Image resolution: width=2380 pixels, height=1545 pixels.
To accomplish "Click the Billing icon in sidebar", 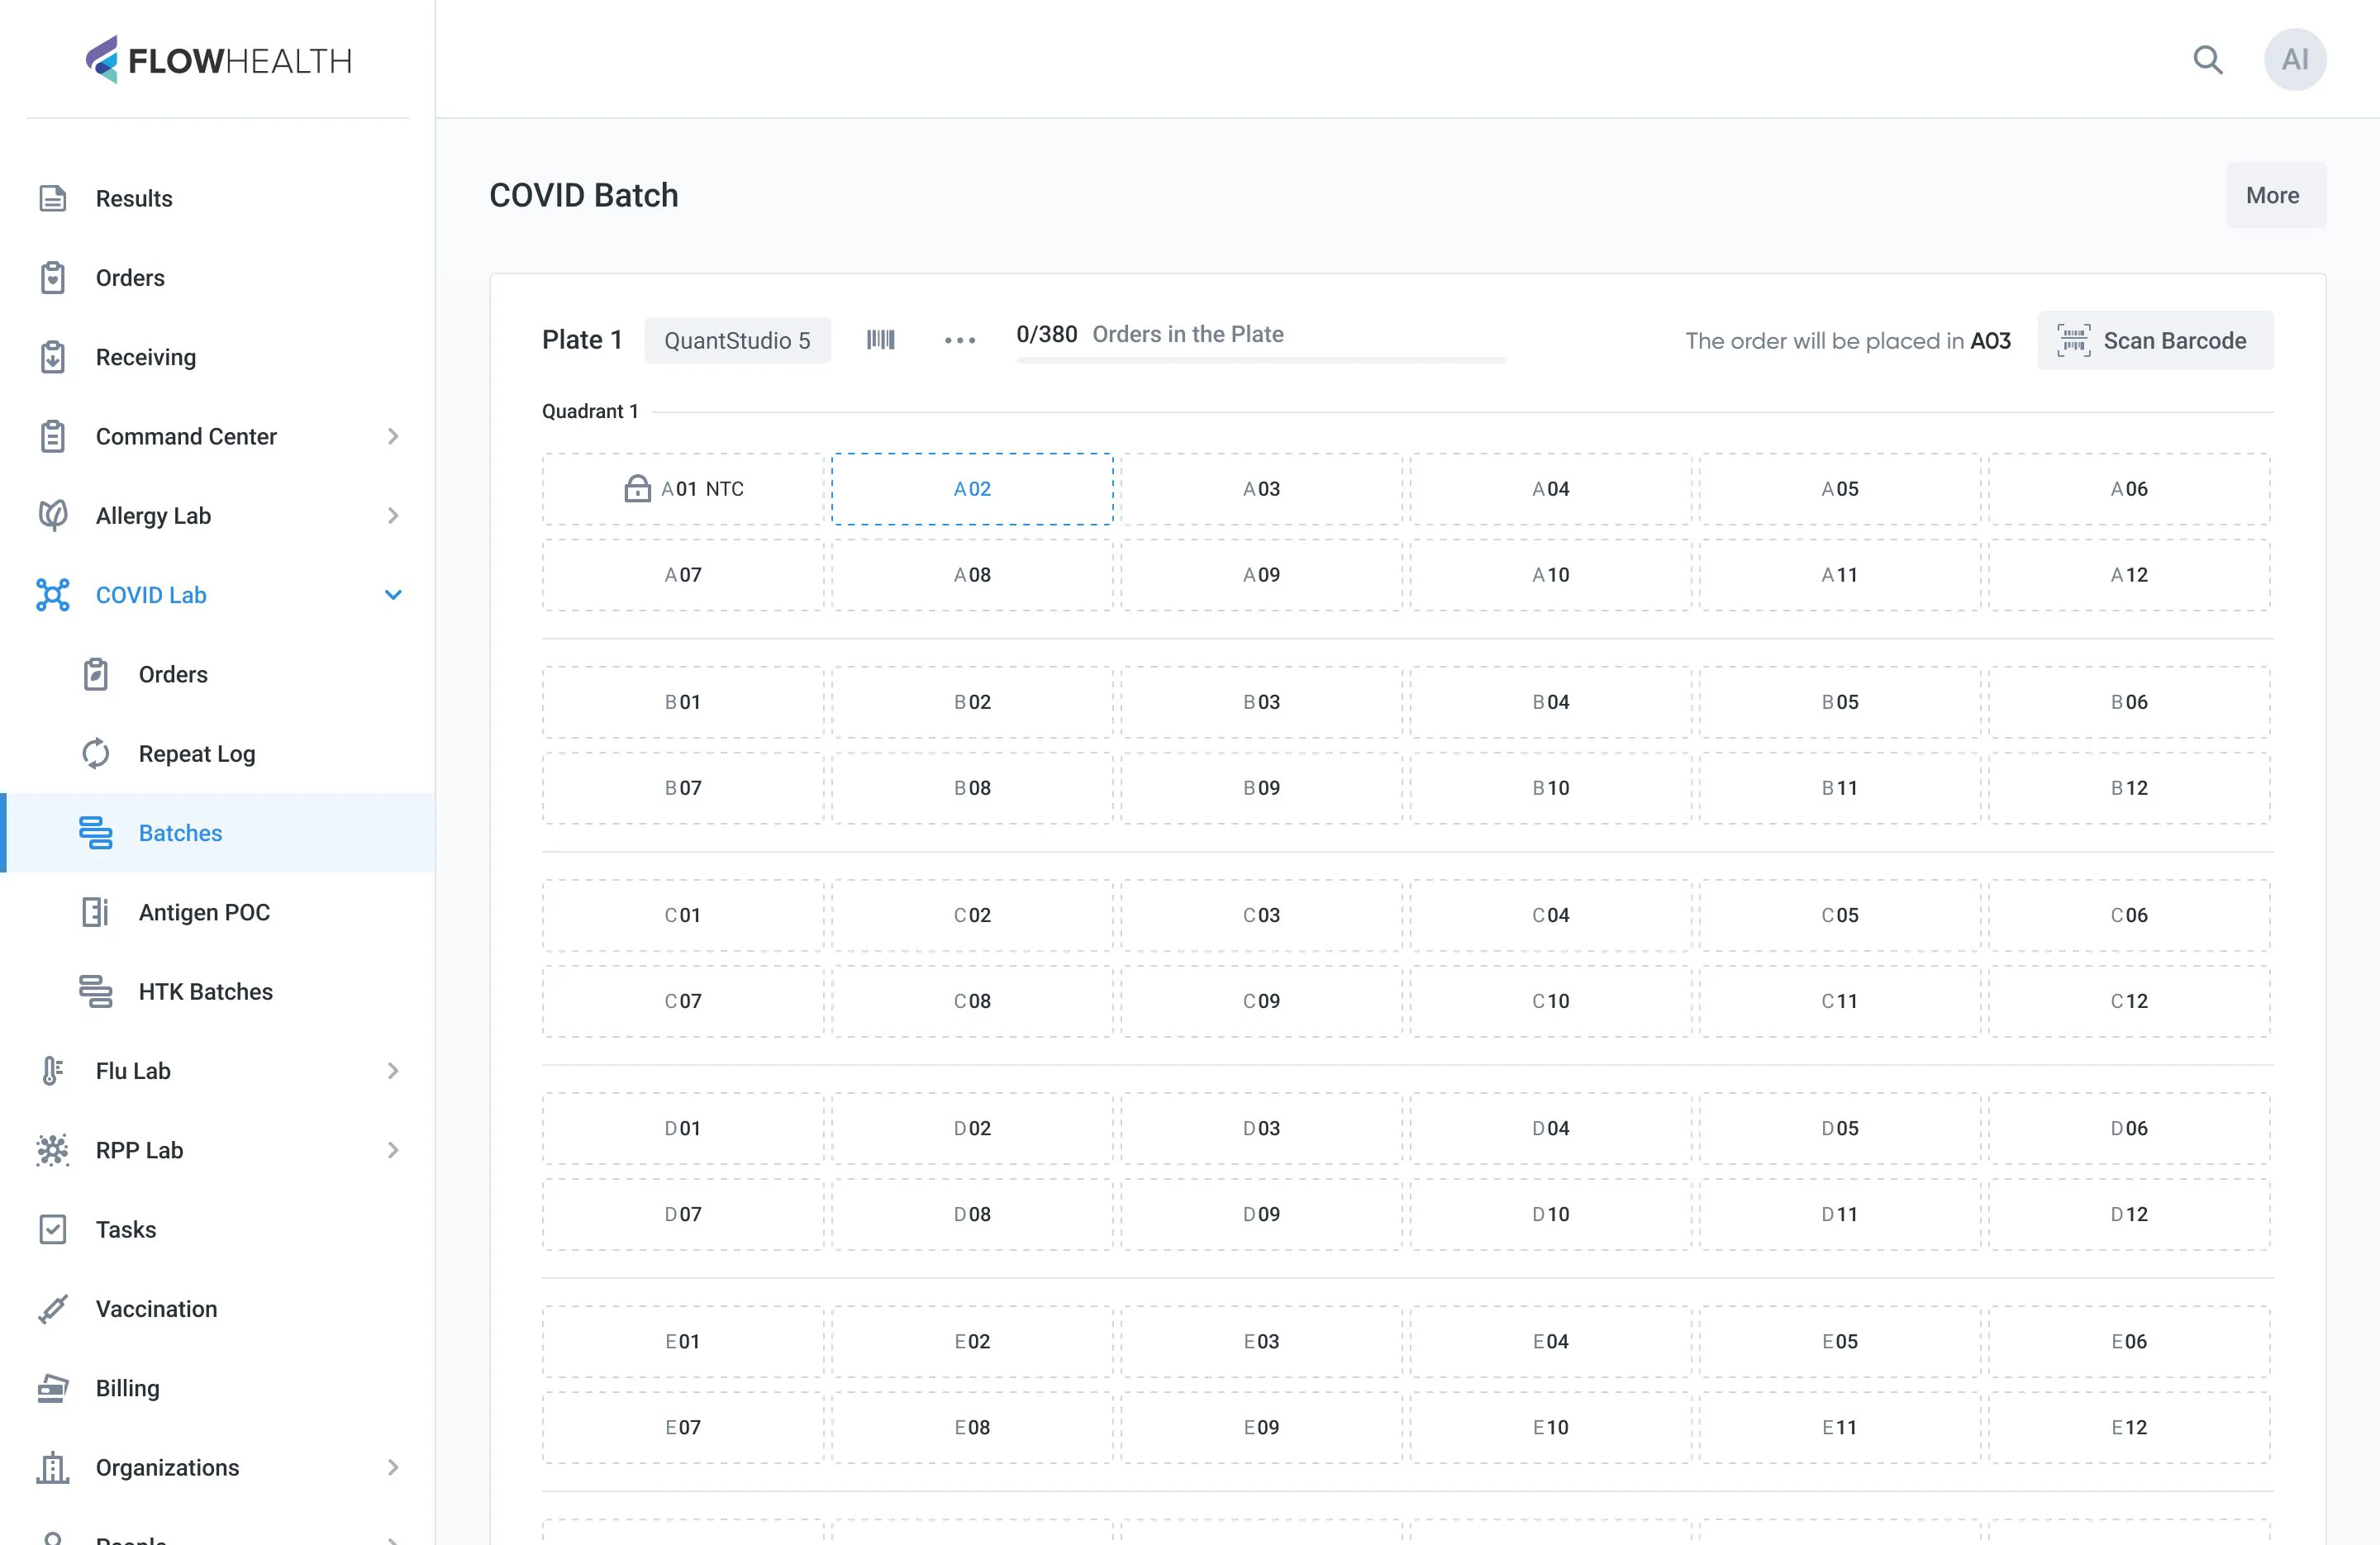I will tap(53, 1388).
